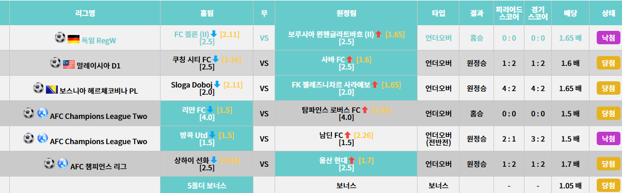Click the blue down arrow next to 쿠칭 시티 FC
The width and height of the screenshot is (622, 193).
[216, 59]
